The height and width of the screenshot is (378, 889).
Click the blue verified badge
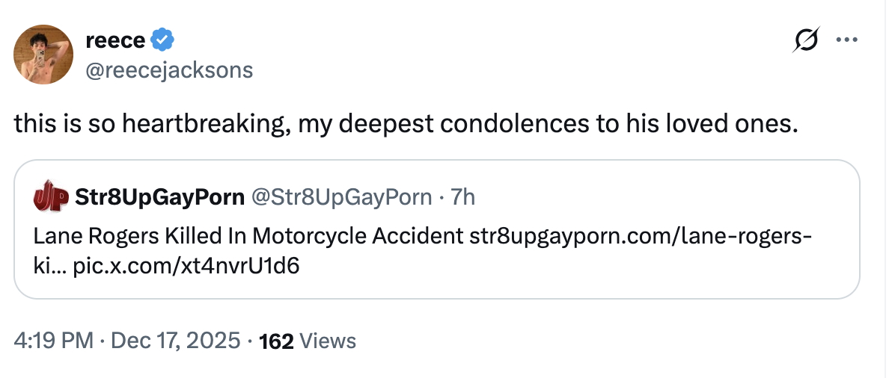pyautogui.click(x=162, y=40)
